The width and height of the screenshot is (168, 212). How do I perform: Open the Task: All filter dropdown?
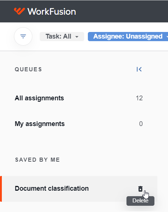pyautogui.click(x=62, y=36)
